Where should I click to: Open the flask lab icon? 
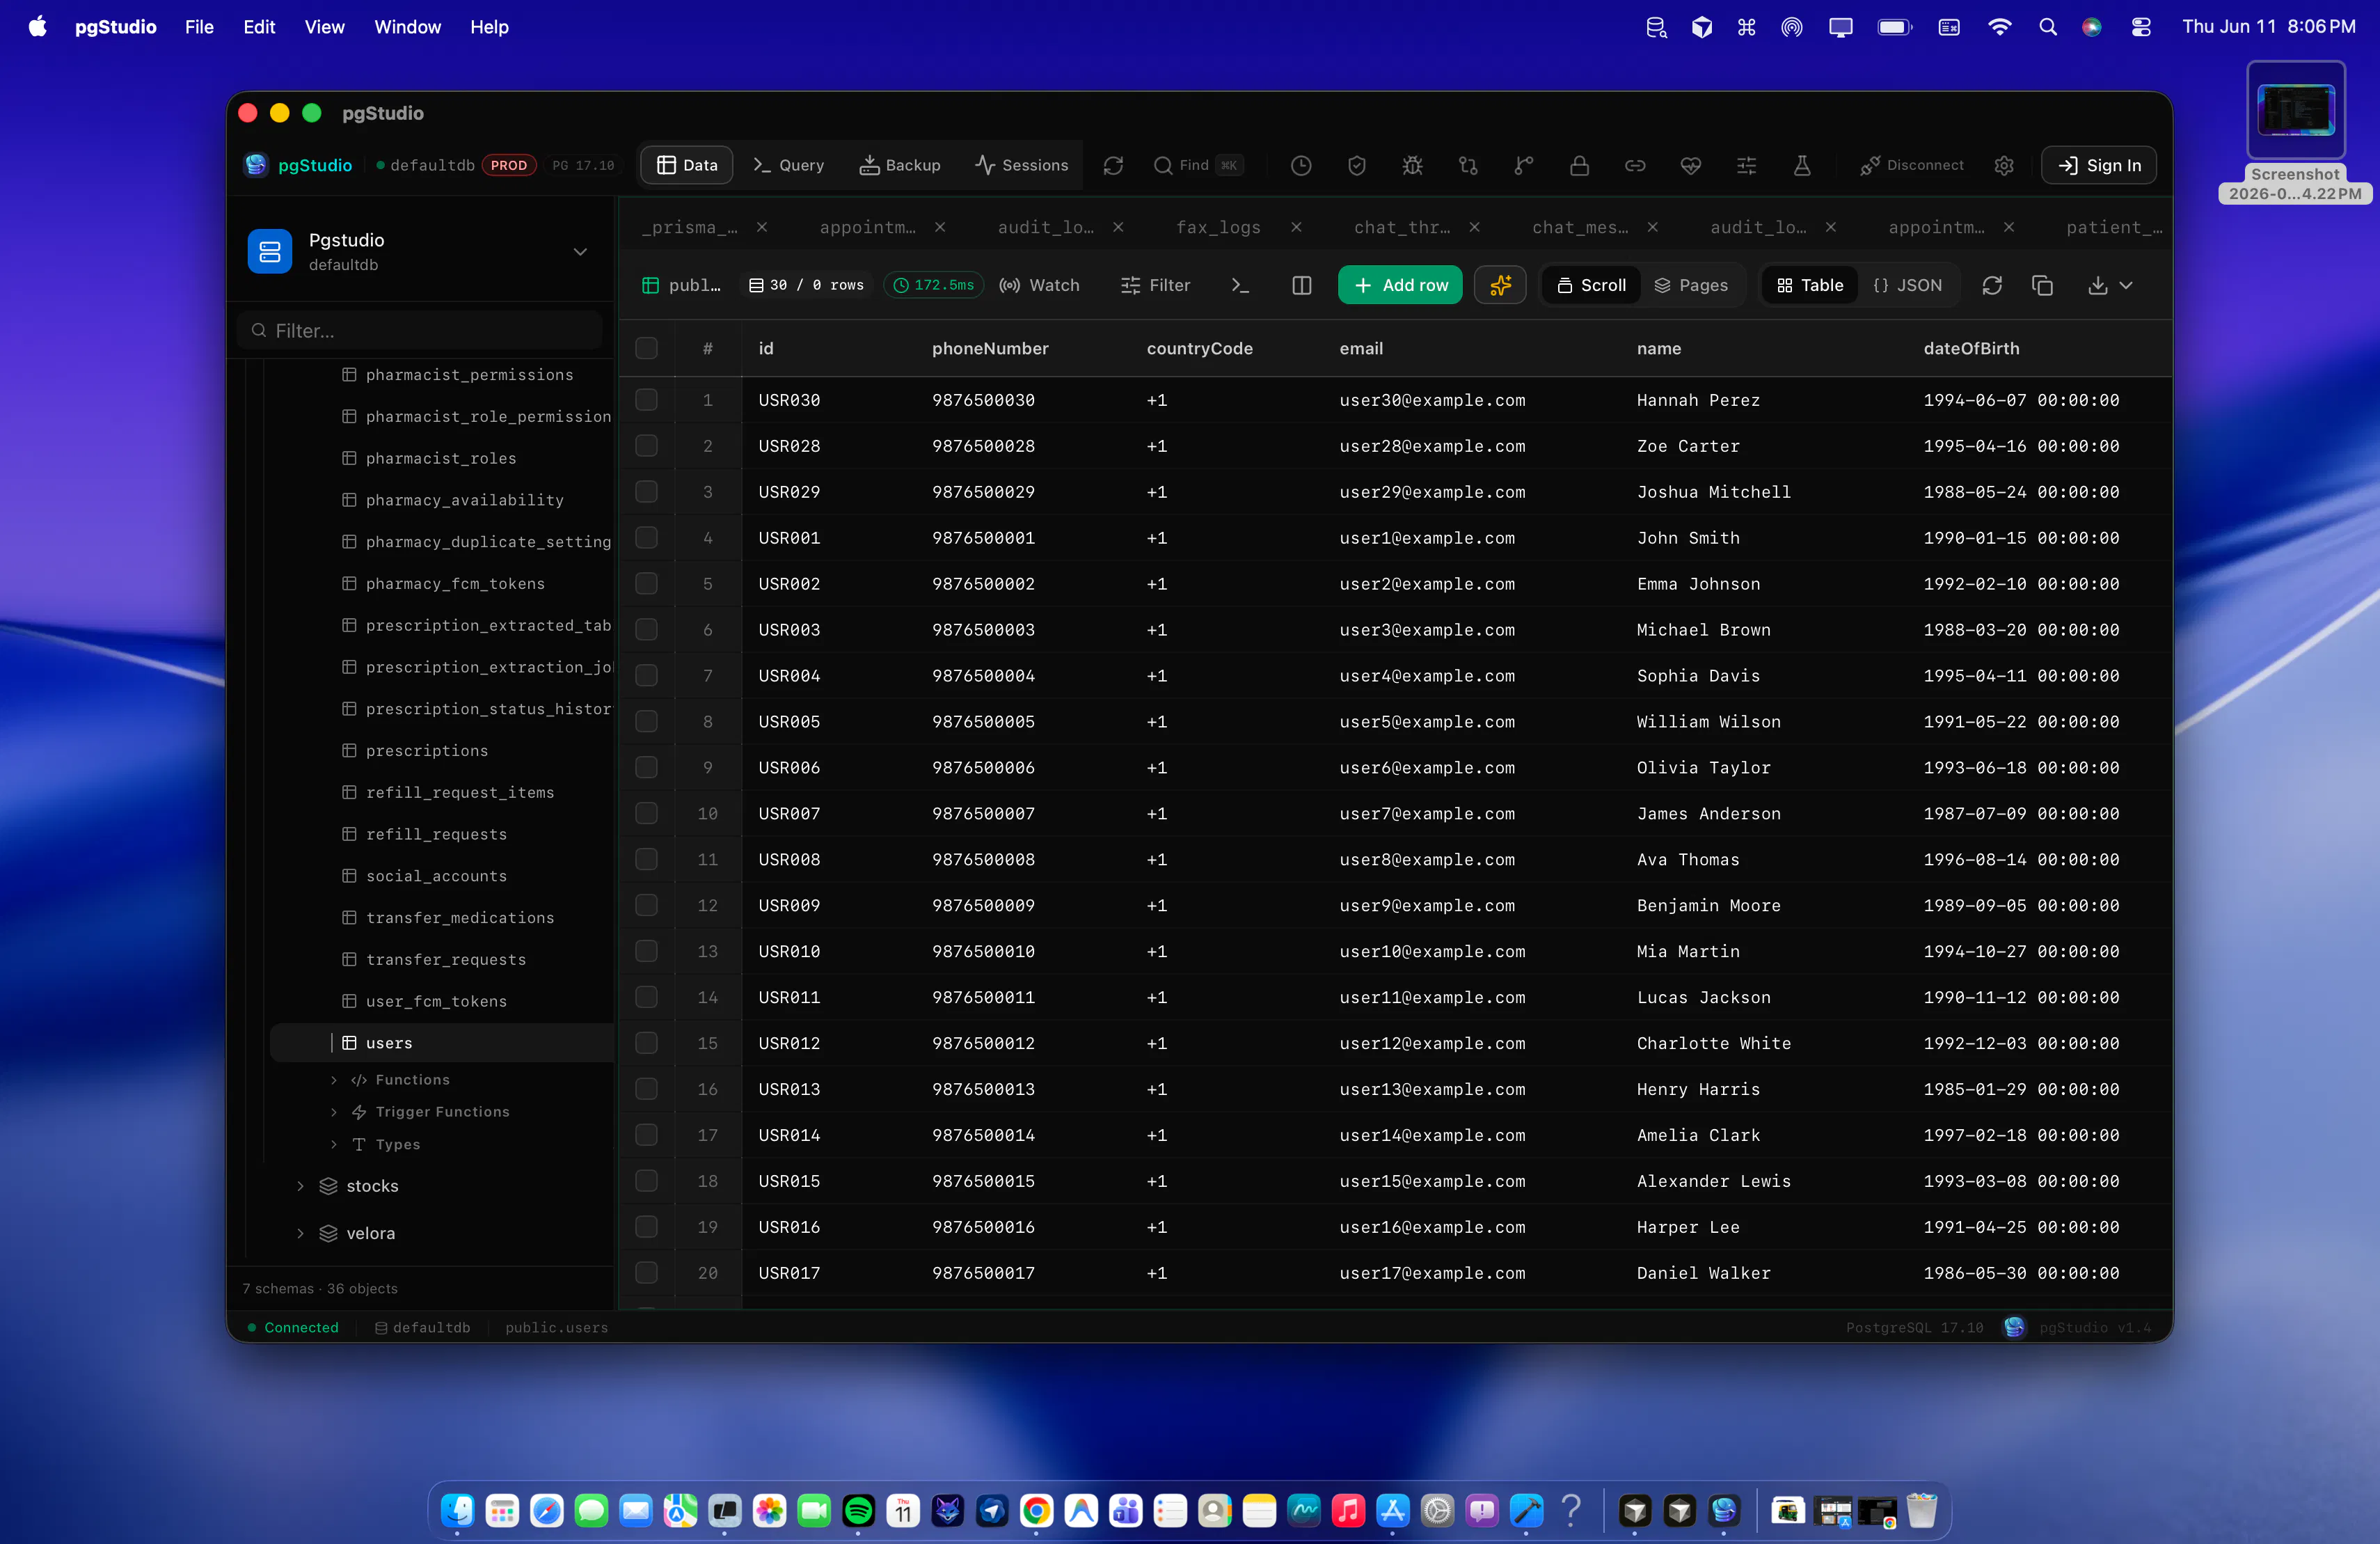[x=1802, y=165]
